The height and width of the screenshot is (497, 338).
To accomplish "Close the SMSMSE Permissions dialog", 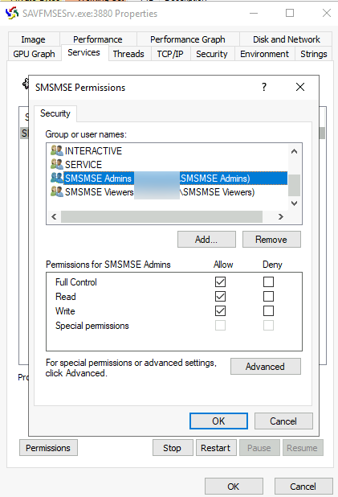I will pos(300,87).
